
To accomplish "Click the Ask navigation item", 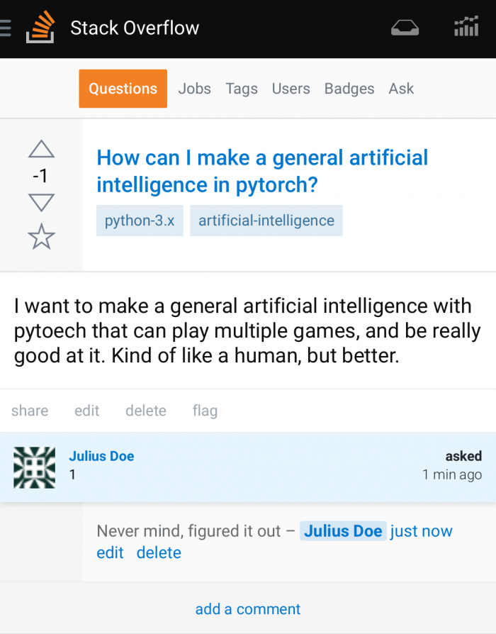I will click(x=401, y=89).
